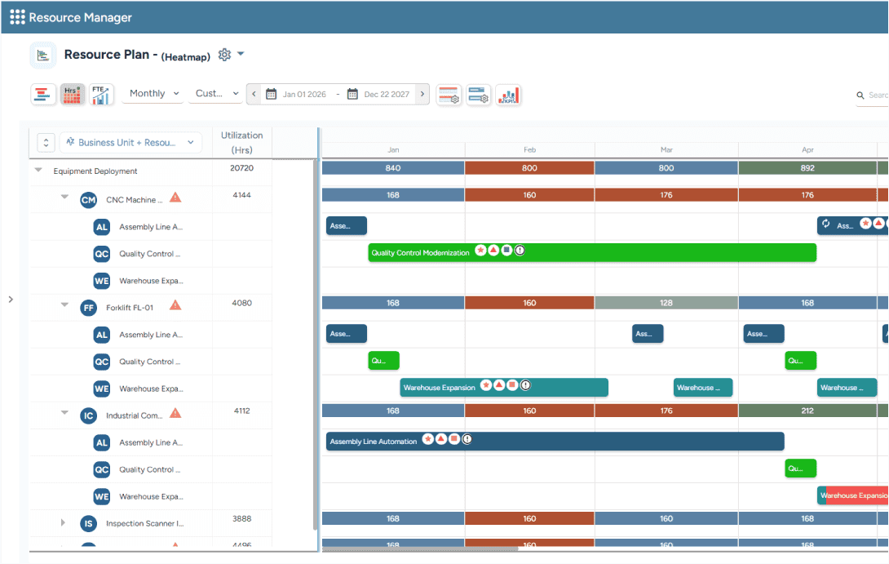Click green Qu... bar in Industrial Com row
The image size is (889, 564).
click(x=801, y=469)
